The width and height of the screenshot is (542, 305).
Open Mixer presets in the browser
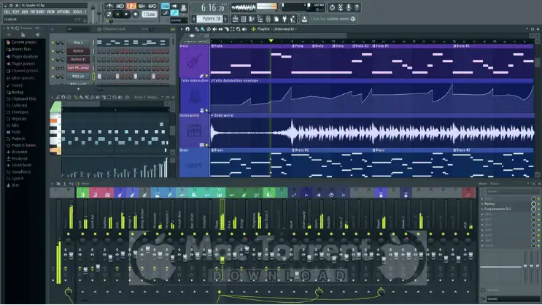tap(23, 78)
